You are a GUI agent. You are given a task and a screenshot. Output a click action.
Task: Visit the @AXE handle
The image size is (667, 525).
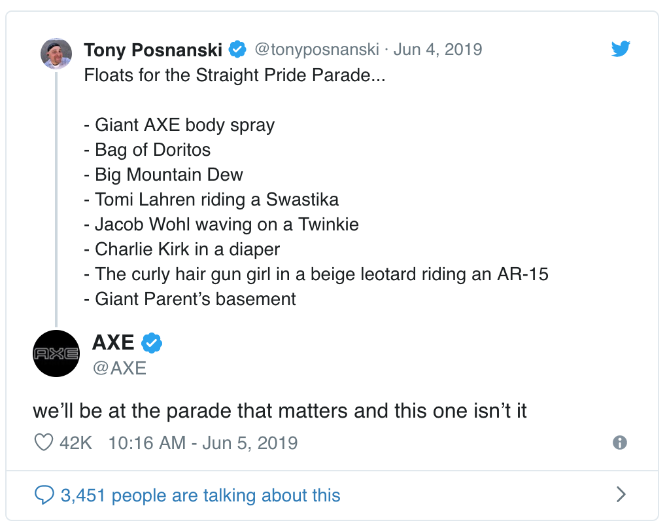(120, 369)
